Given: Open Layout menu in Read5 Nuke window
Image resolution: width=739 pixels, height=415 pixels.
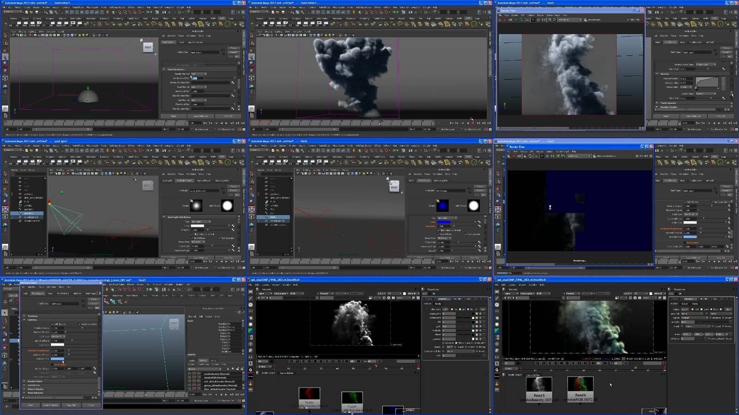Looking at the screenshot, I should coord(512,285).
